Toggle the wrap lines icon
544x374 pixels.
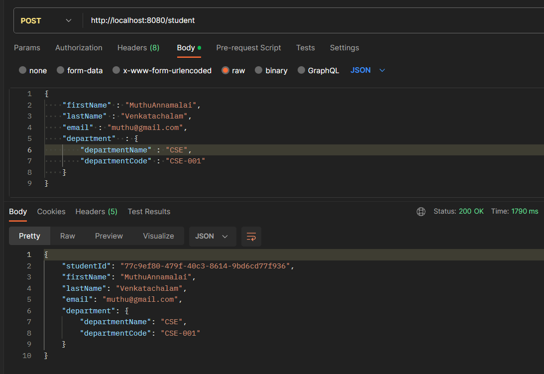(x=251, y=237)
